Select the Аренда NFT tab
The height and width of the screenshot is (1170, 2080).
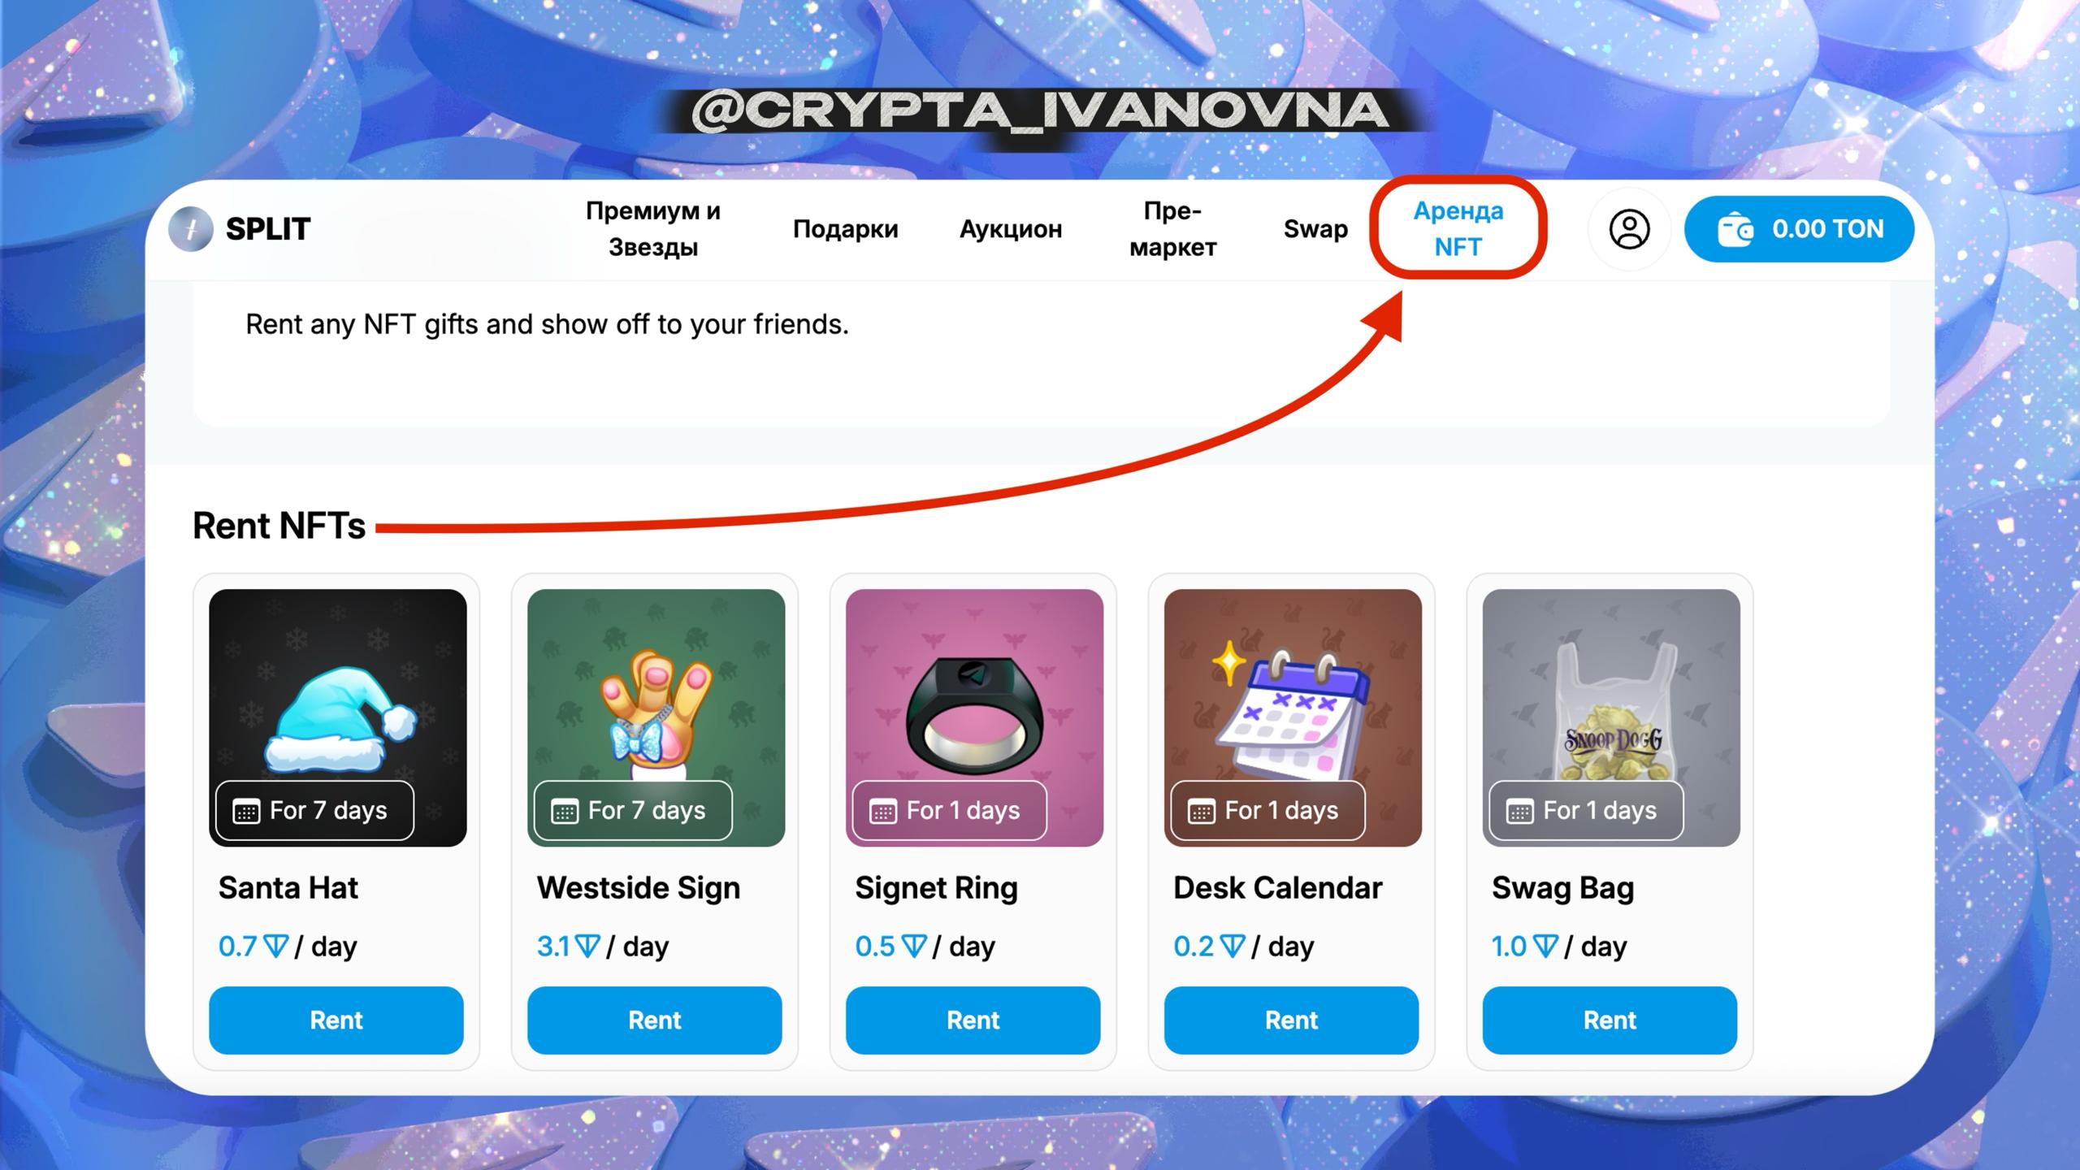coord(1458,229)
